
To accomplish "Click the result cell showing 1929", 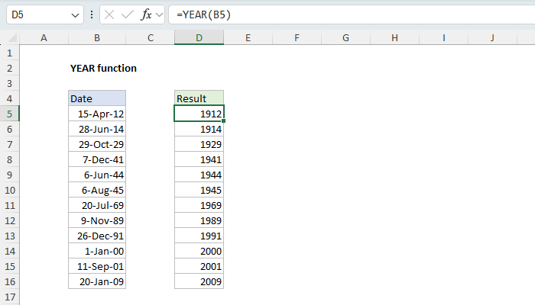I will [x=199, y=144].
